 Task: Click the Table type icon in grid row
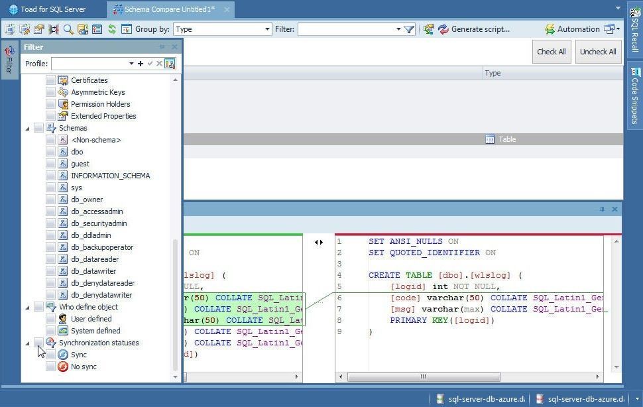(490, 139)
